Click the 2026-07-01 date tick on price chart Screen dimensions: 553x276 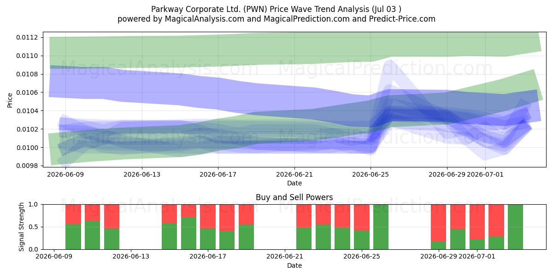(485, 174)
